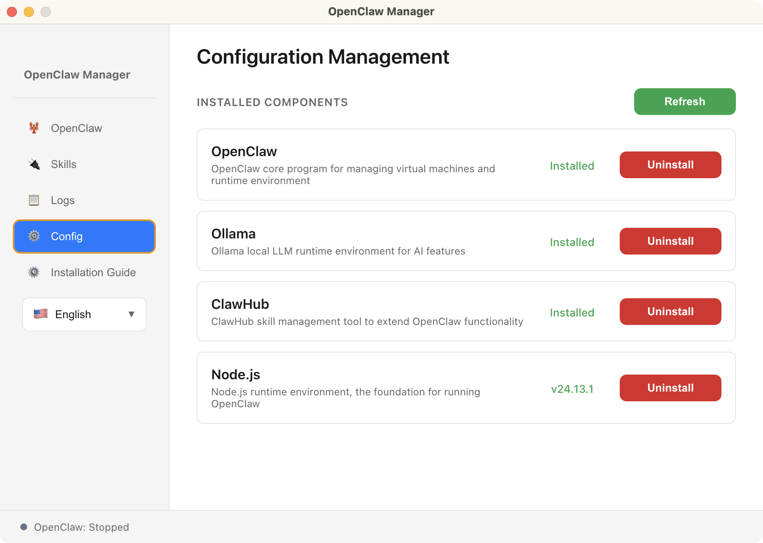Click the Skills dart icon
The width and height of the screenshot is (763, 543).
coord(34,164)
